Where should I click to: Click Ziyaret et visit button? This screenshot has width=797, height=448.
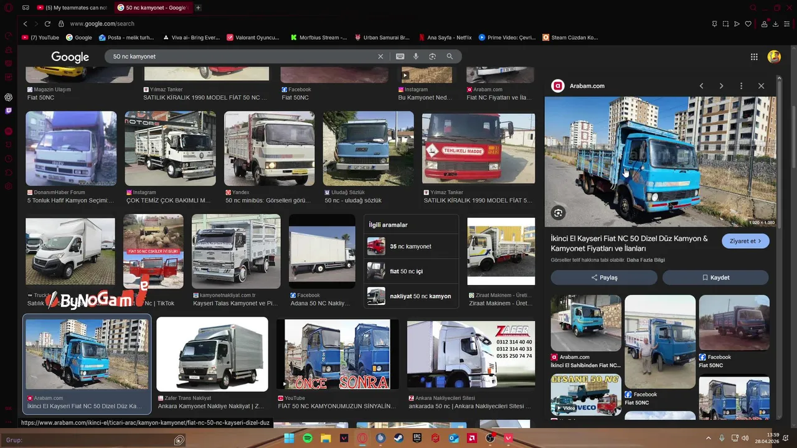746,241
